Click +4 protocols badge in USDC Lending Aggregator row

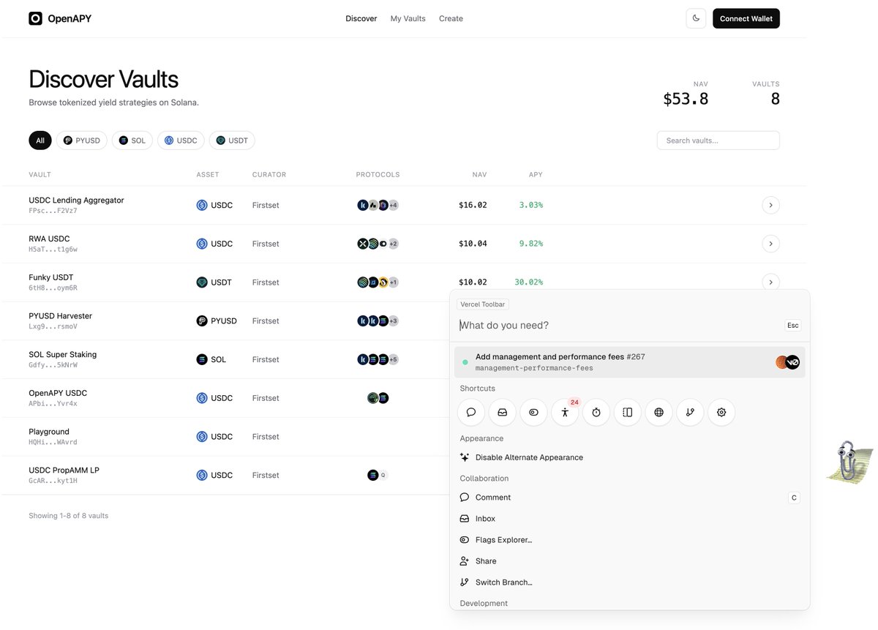tap(393, 206)
